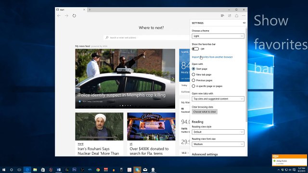Select the Start page radio option

[x=193, y=69]
